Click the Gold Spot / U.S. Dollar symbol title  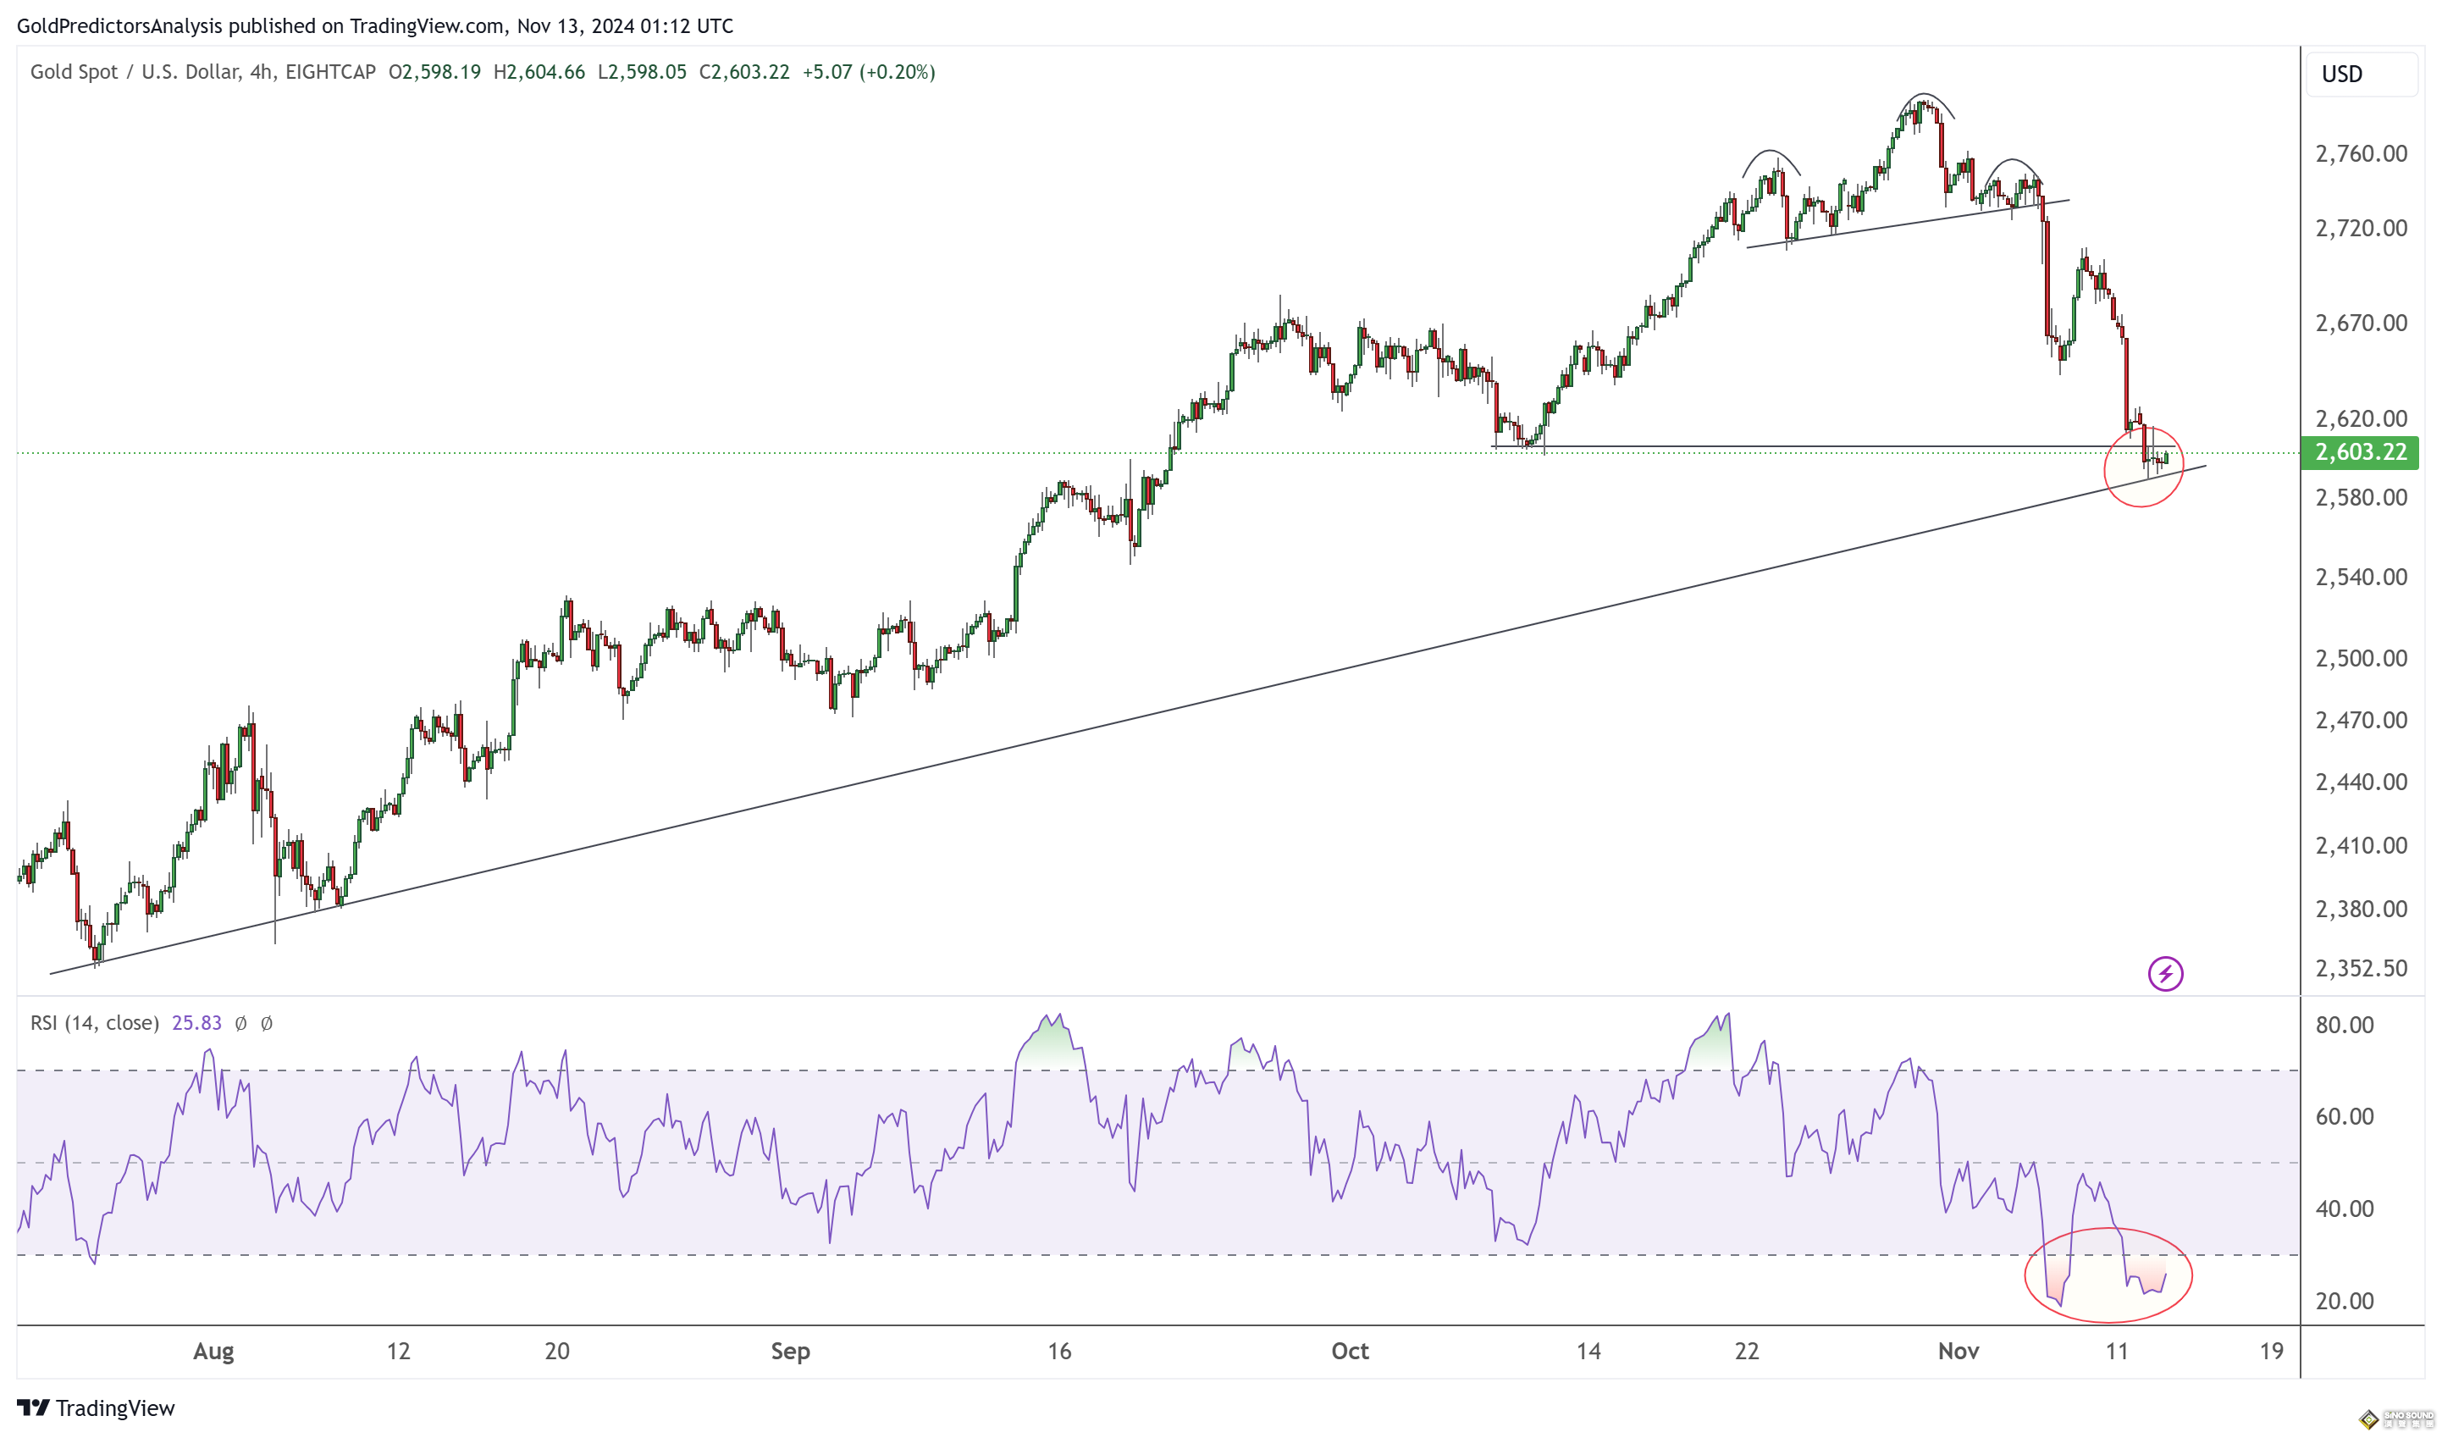(x=135, y=72)
